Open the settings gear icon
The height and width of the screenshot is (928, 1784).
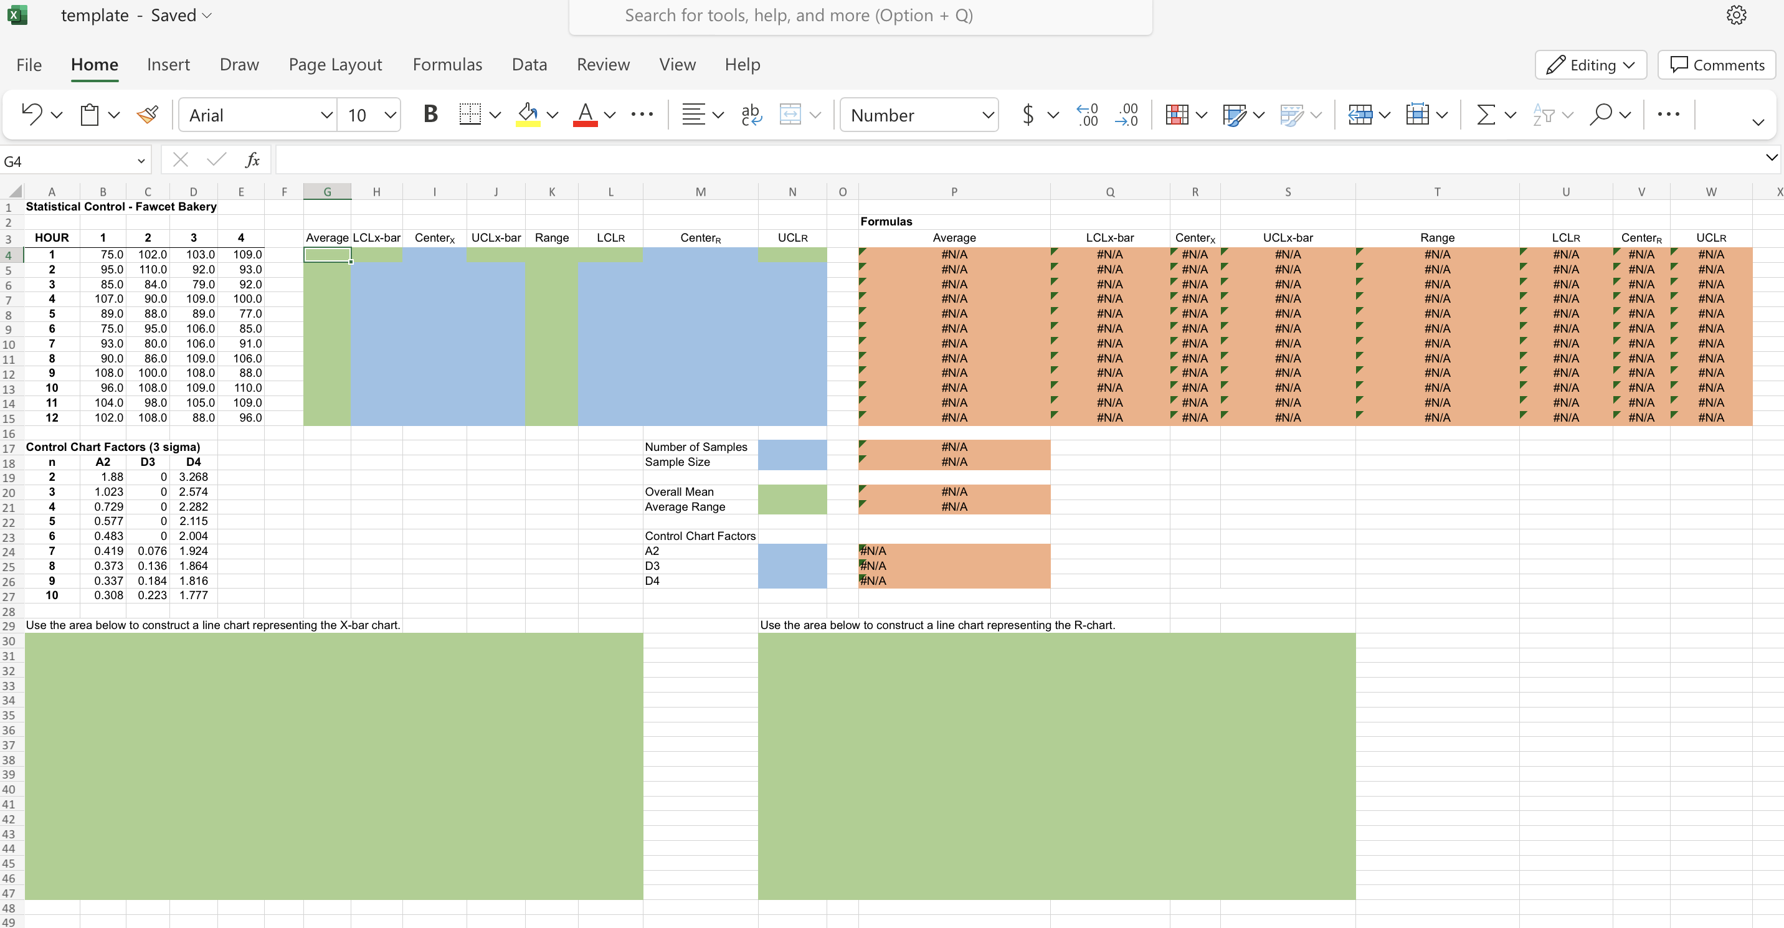[1735, 15]
